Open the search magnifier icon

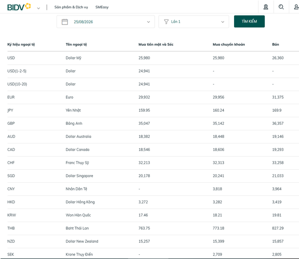tap(281, 7)
